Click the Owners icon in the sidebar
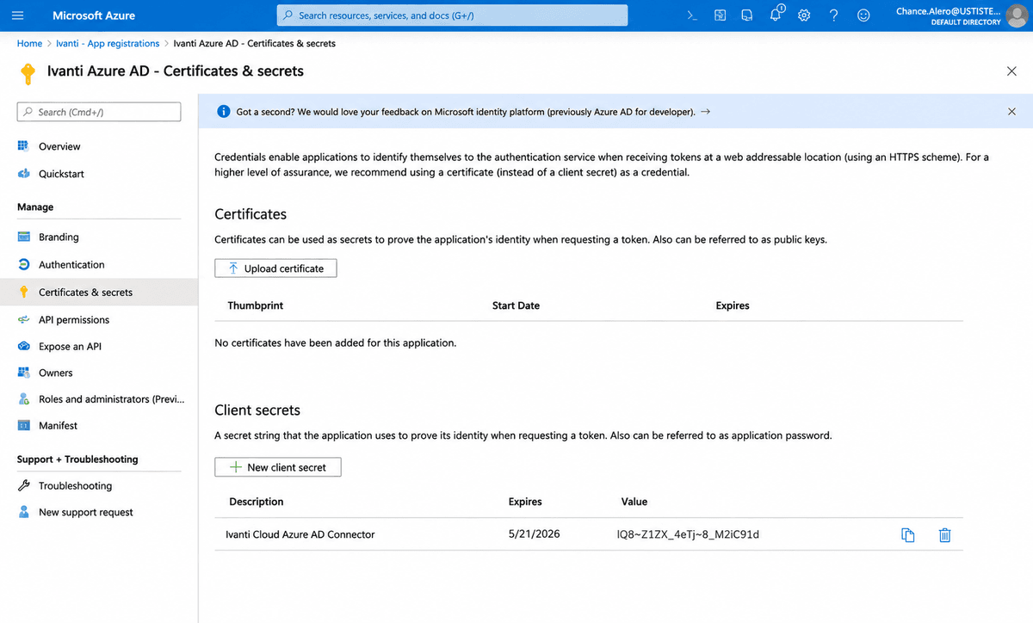The image size is (1033, 623). tap(24, 373)
